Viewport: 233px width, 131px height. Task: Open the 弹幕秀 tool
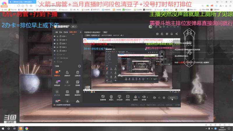pyautogui.click(x=67, y=93)
